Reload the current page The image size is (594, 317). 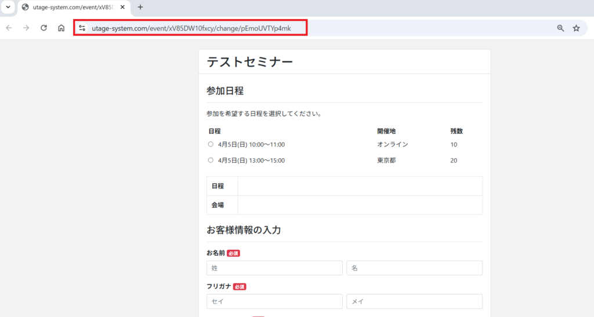pos(44,28)
